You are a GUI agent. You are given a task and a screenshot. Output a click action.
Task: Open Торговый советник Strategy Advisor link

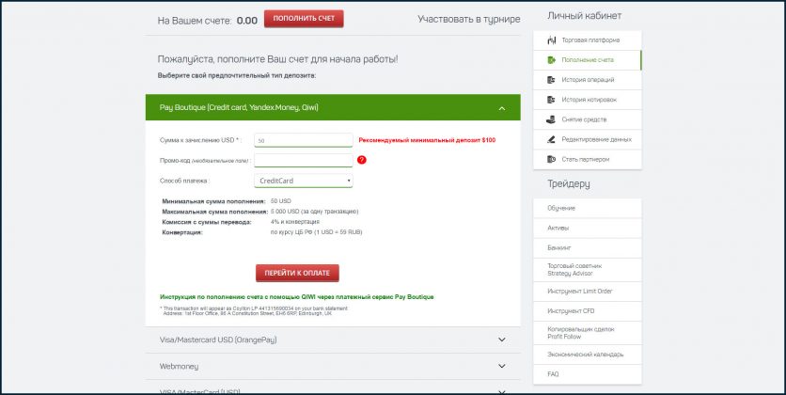(587, 270)
